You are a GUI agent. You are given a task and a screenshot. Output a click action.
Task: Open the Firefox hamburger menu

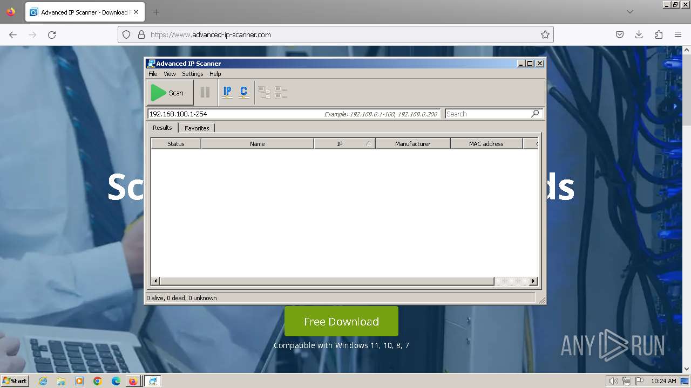pyautogui.click(x=678, y=34)
